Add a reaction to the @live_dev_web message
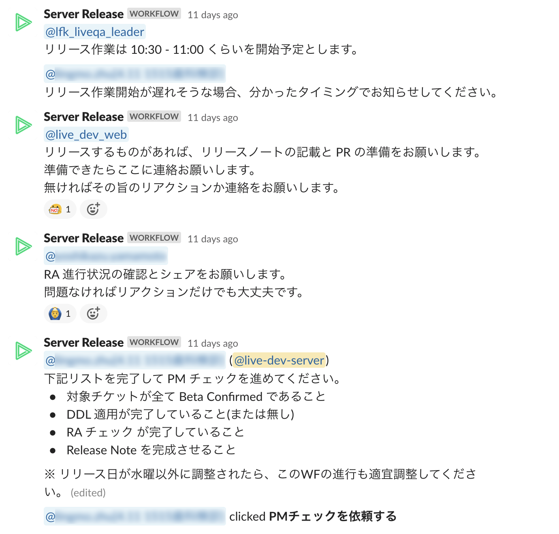Image resolution: width=559 pixels, height=534 pixels. point(94,209)
